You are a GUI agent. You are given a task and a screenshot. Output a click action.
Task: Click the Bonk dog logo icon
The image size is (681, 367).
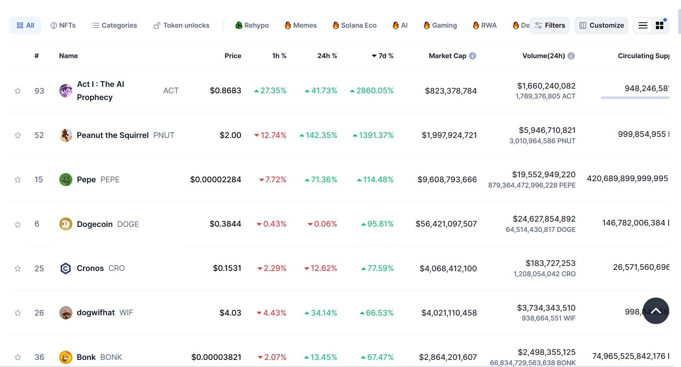(x=66, y=357)
